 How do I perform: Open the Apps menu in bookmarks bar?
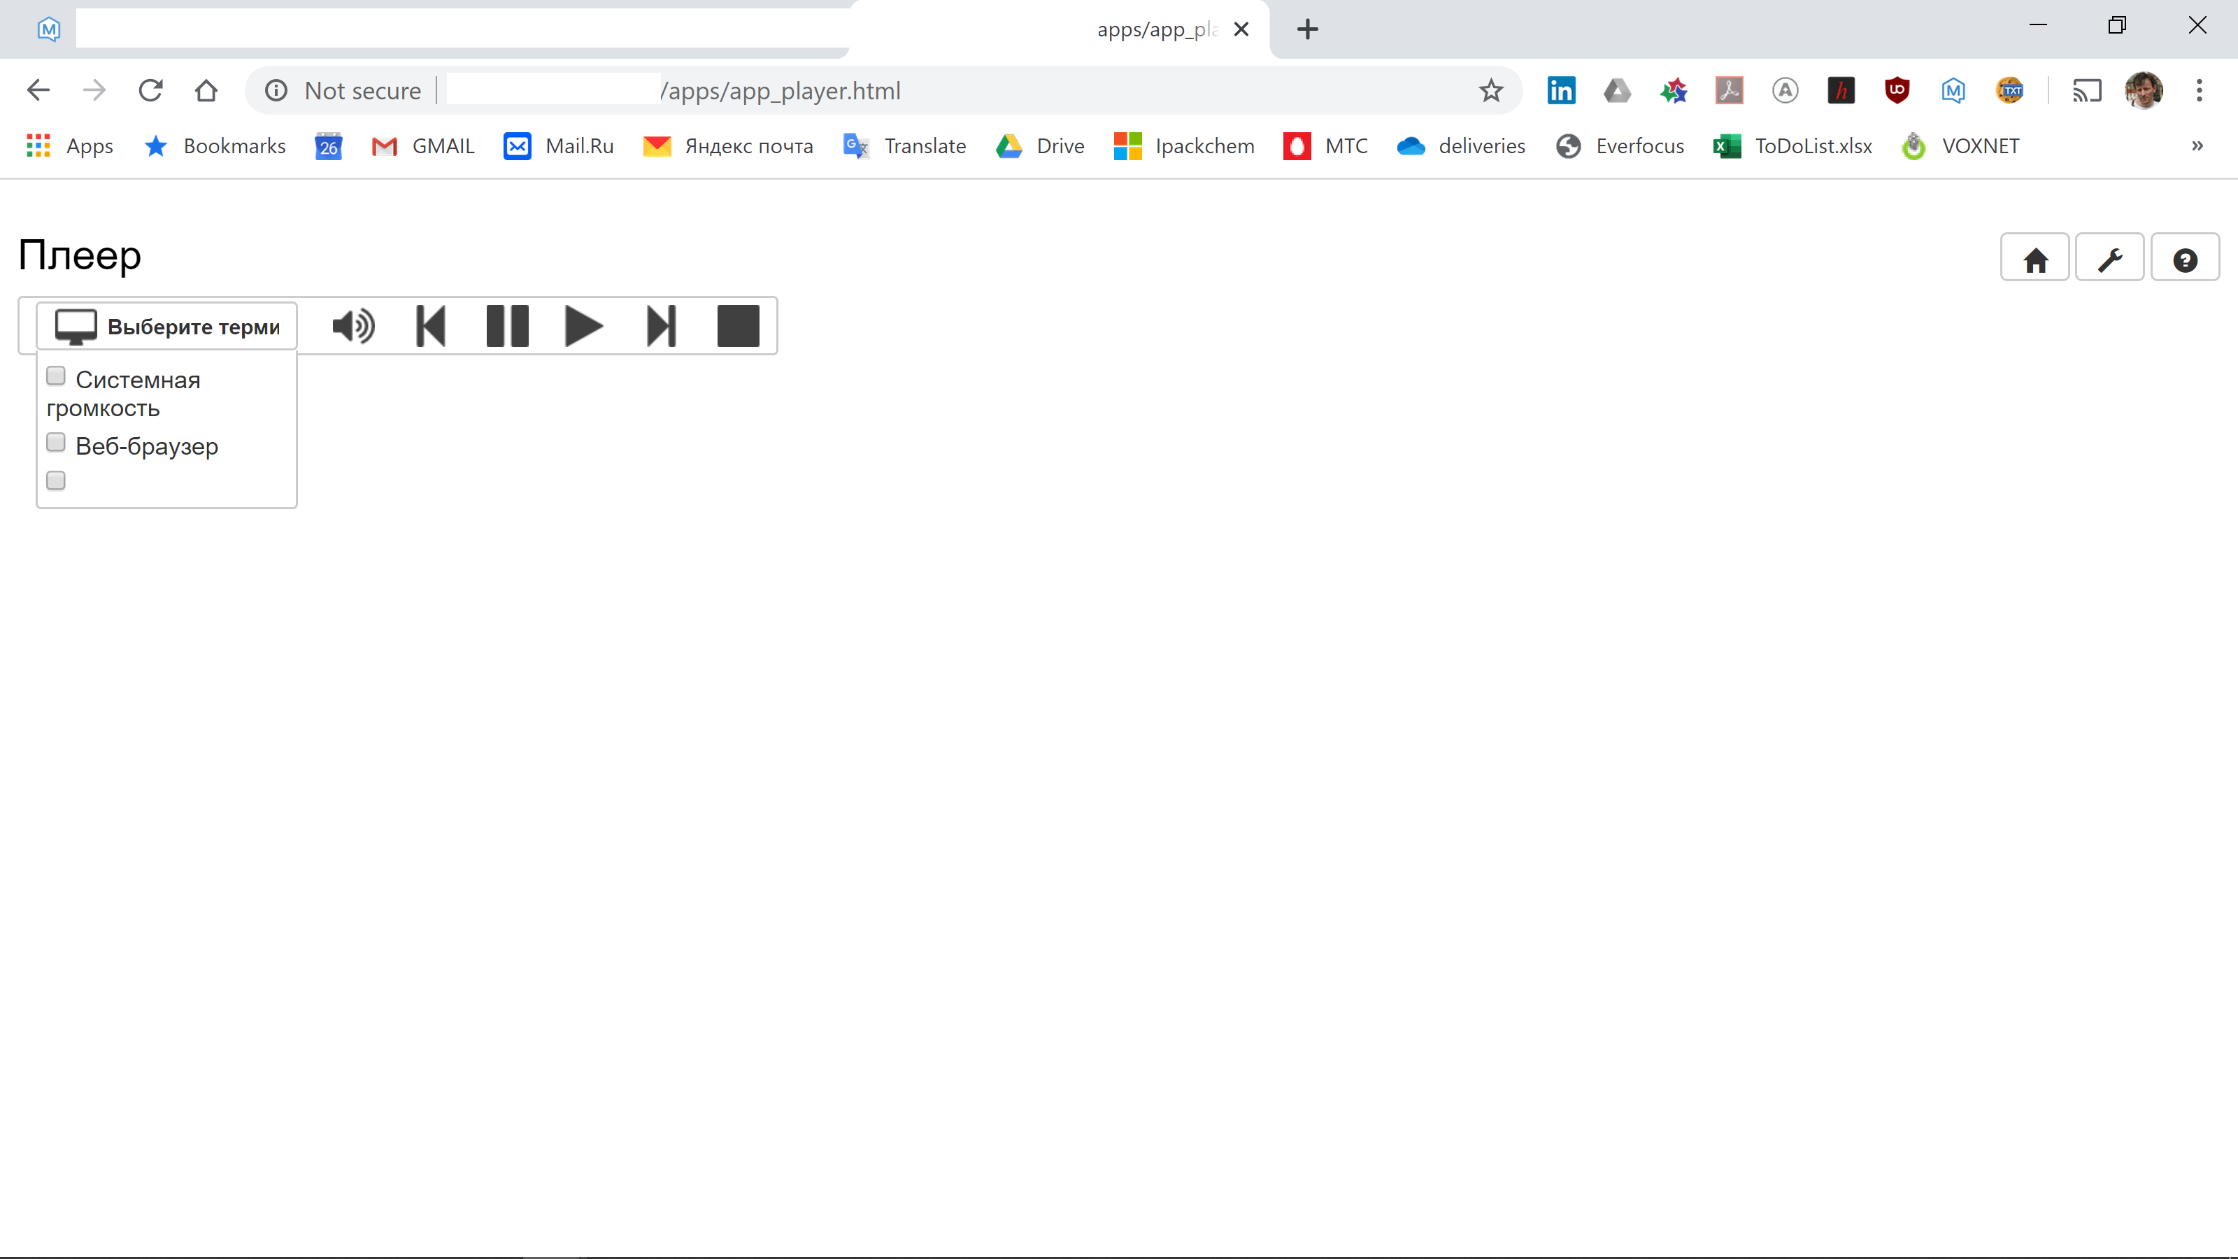tap(69, 146)
